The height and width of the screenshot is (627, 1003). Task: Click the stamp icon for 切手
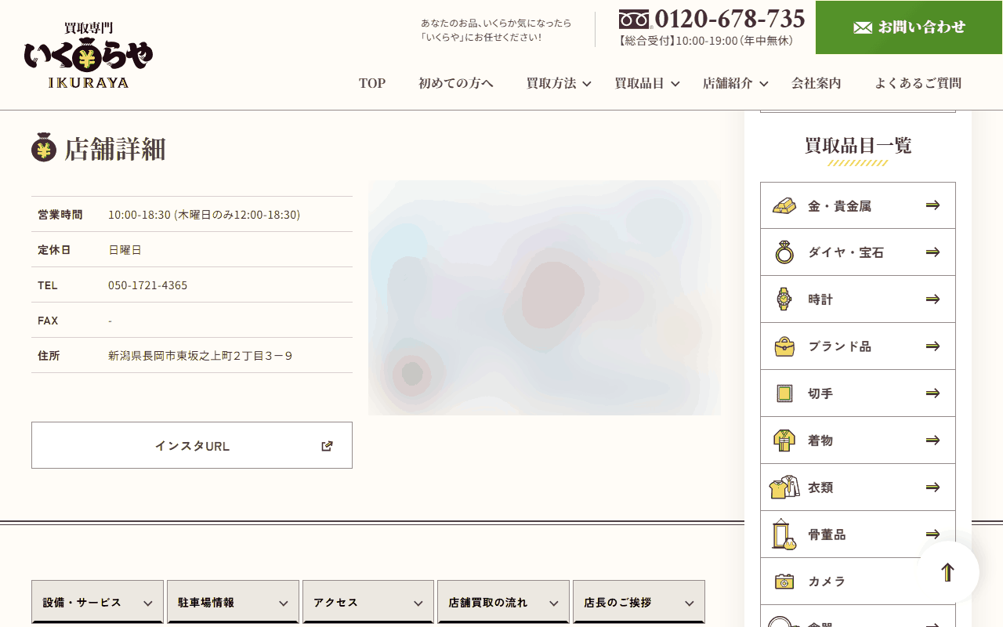(784, 393)
